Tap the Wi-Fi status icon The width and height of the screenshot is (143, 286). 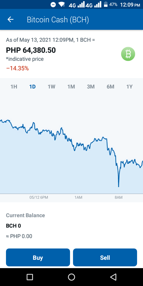click(62, 5)
